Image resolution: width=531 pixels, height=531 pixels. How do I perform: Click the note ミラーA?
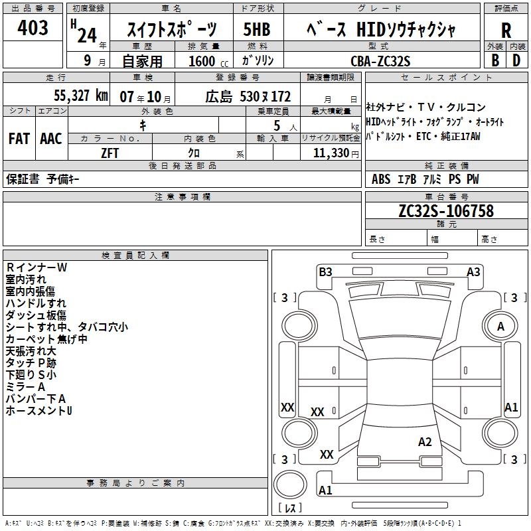pyautogui.click(x=25, y=387)
